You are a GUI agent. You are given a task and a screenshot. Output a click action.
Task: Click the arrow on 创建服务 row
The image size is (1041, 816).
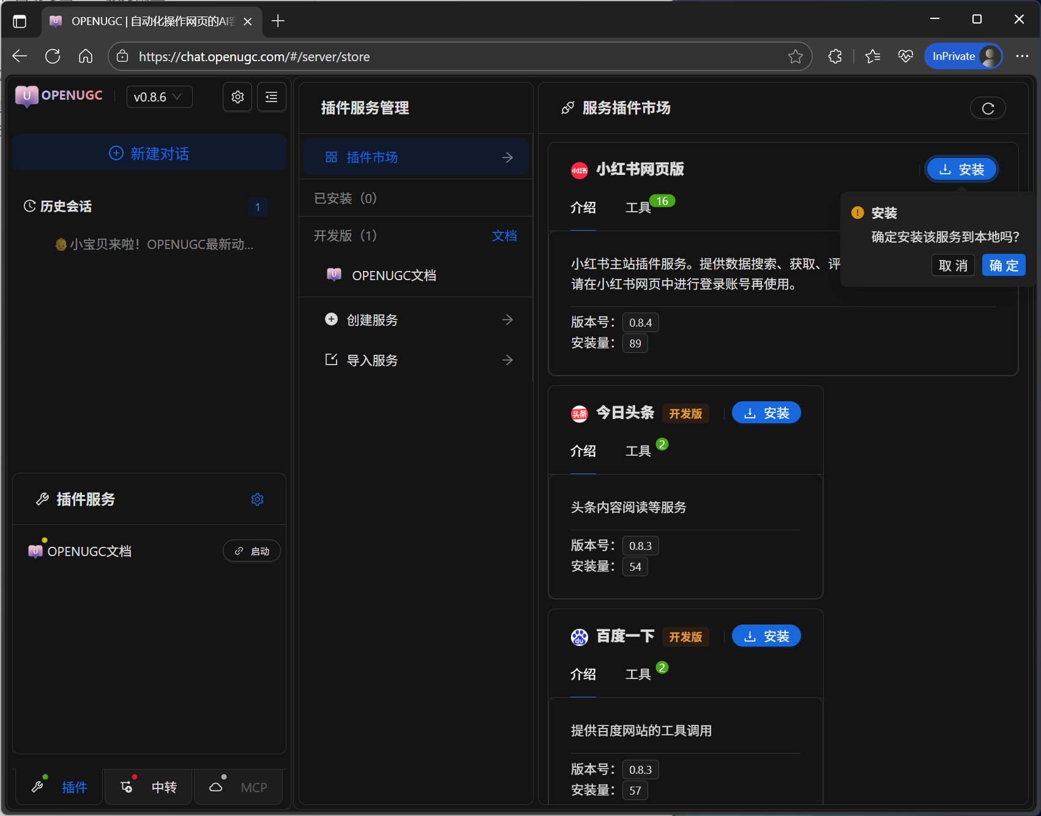coord(507,320)
